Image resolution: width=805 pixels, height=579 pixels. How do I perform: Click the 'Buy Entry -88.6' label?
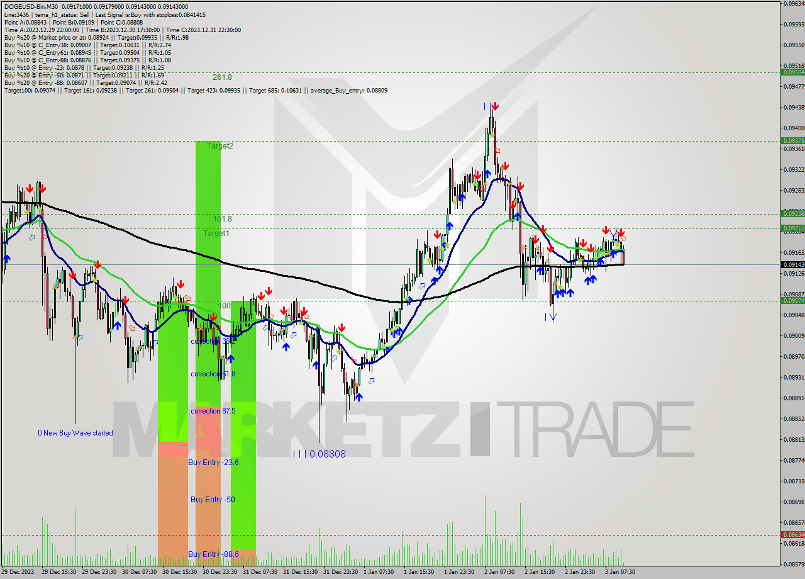click(213, 554)
